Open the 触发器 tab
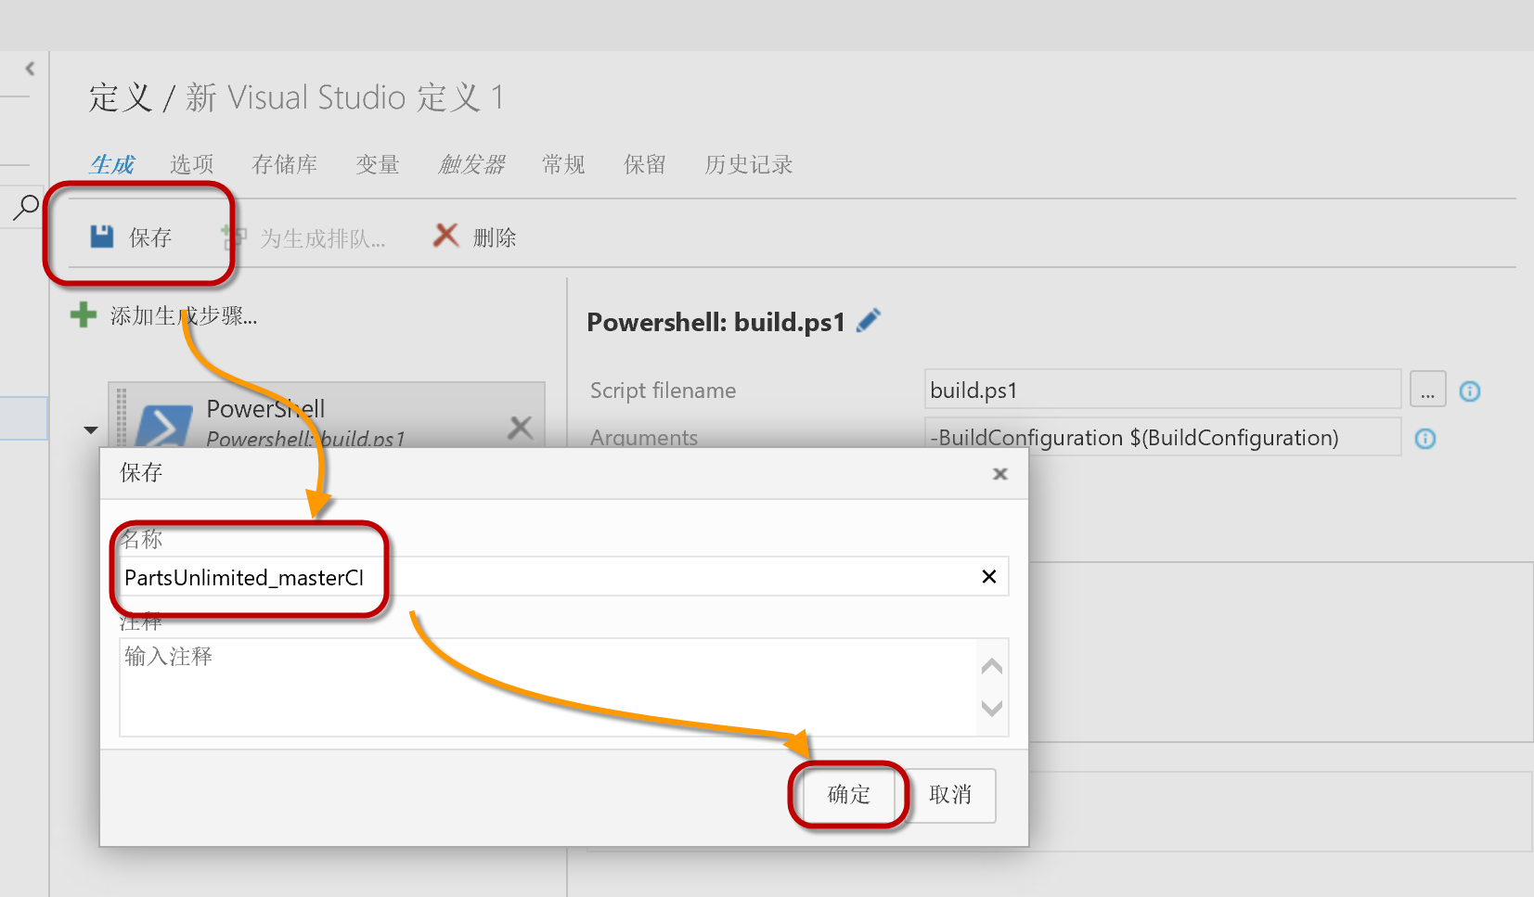The image size is (1534, 897). click(x=471, y=165)
